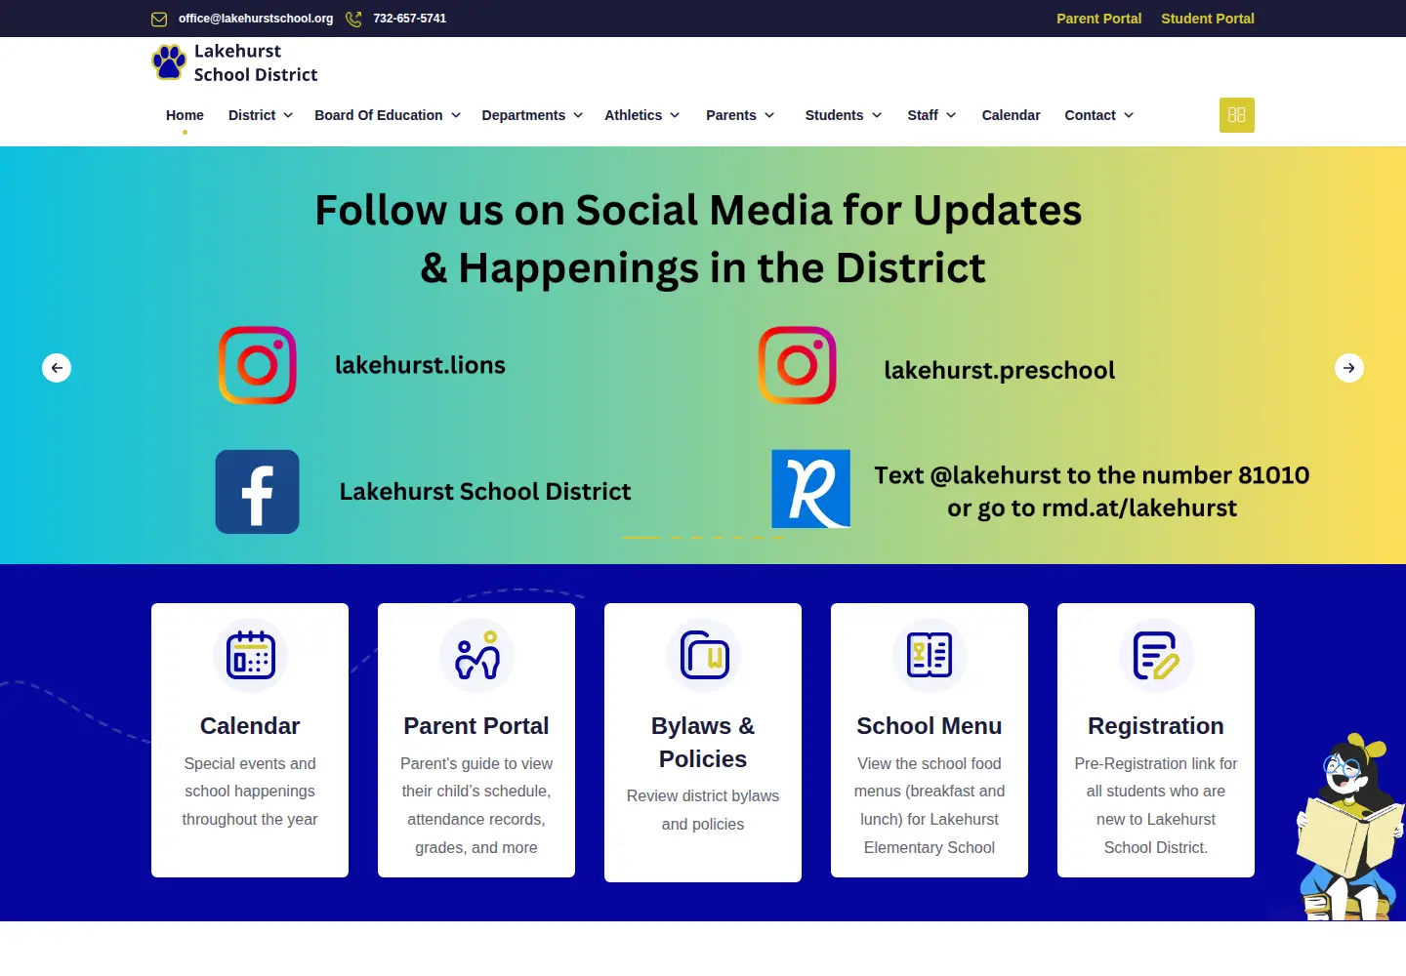Image resolution: width=1406 pixels, height=976 pixels.
Task: Click the envelope email icon in top bar
Action: point(159,19)
